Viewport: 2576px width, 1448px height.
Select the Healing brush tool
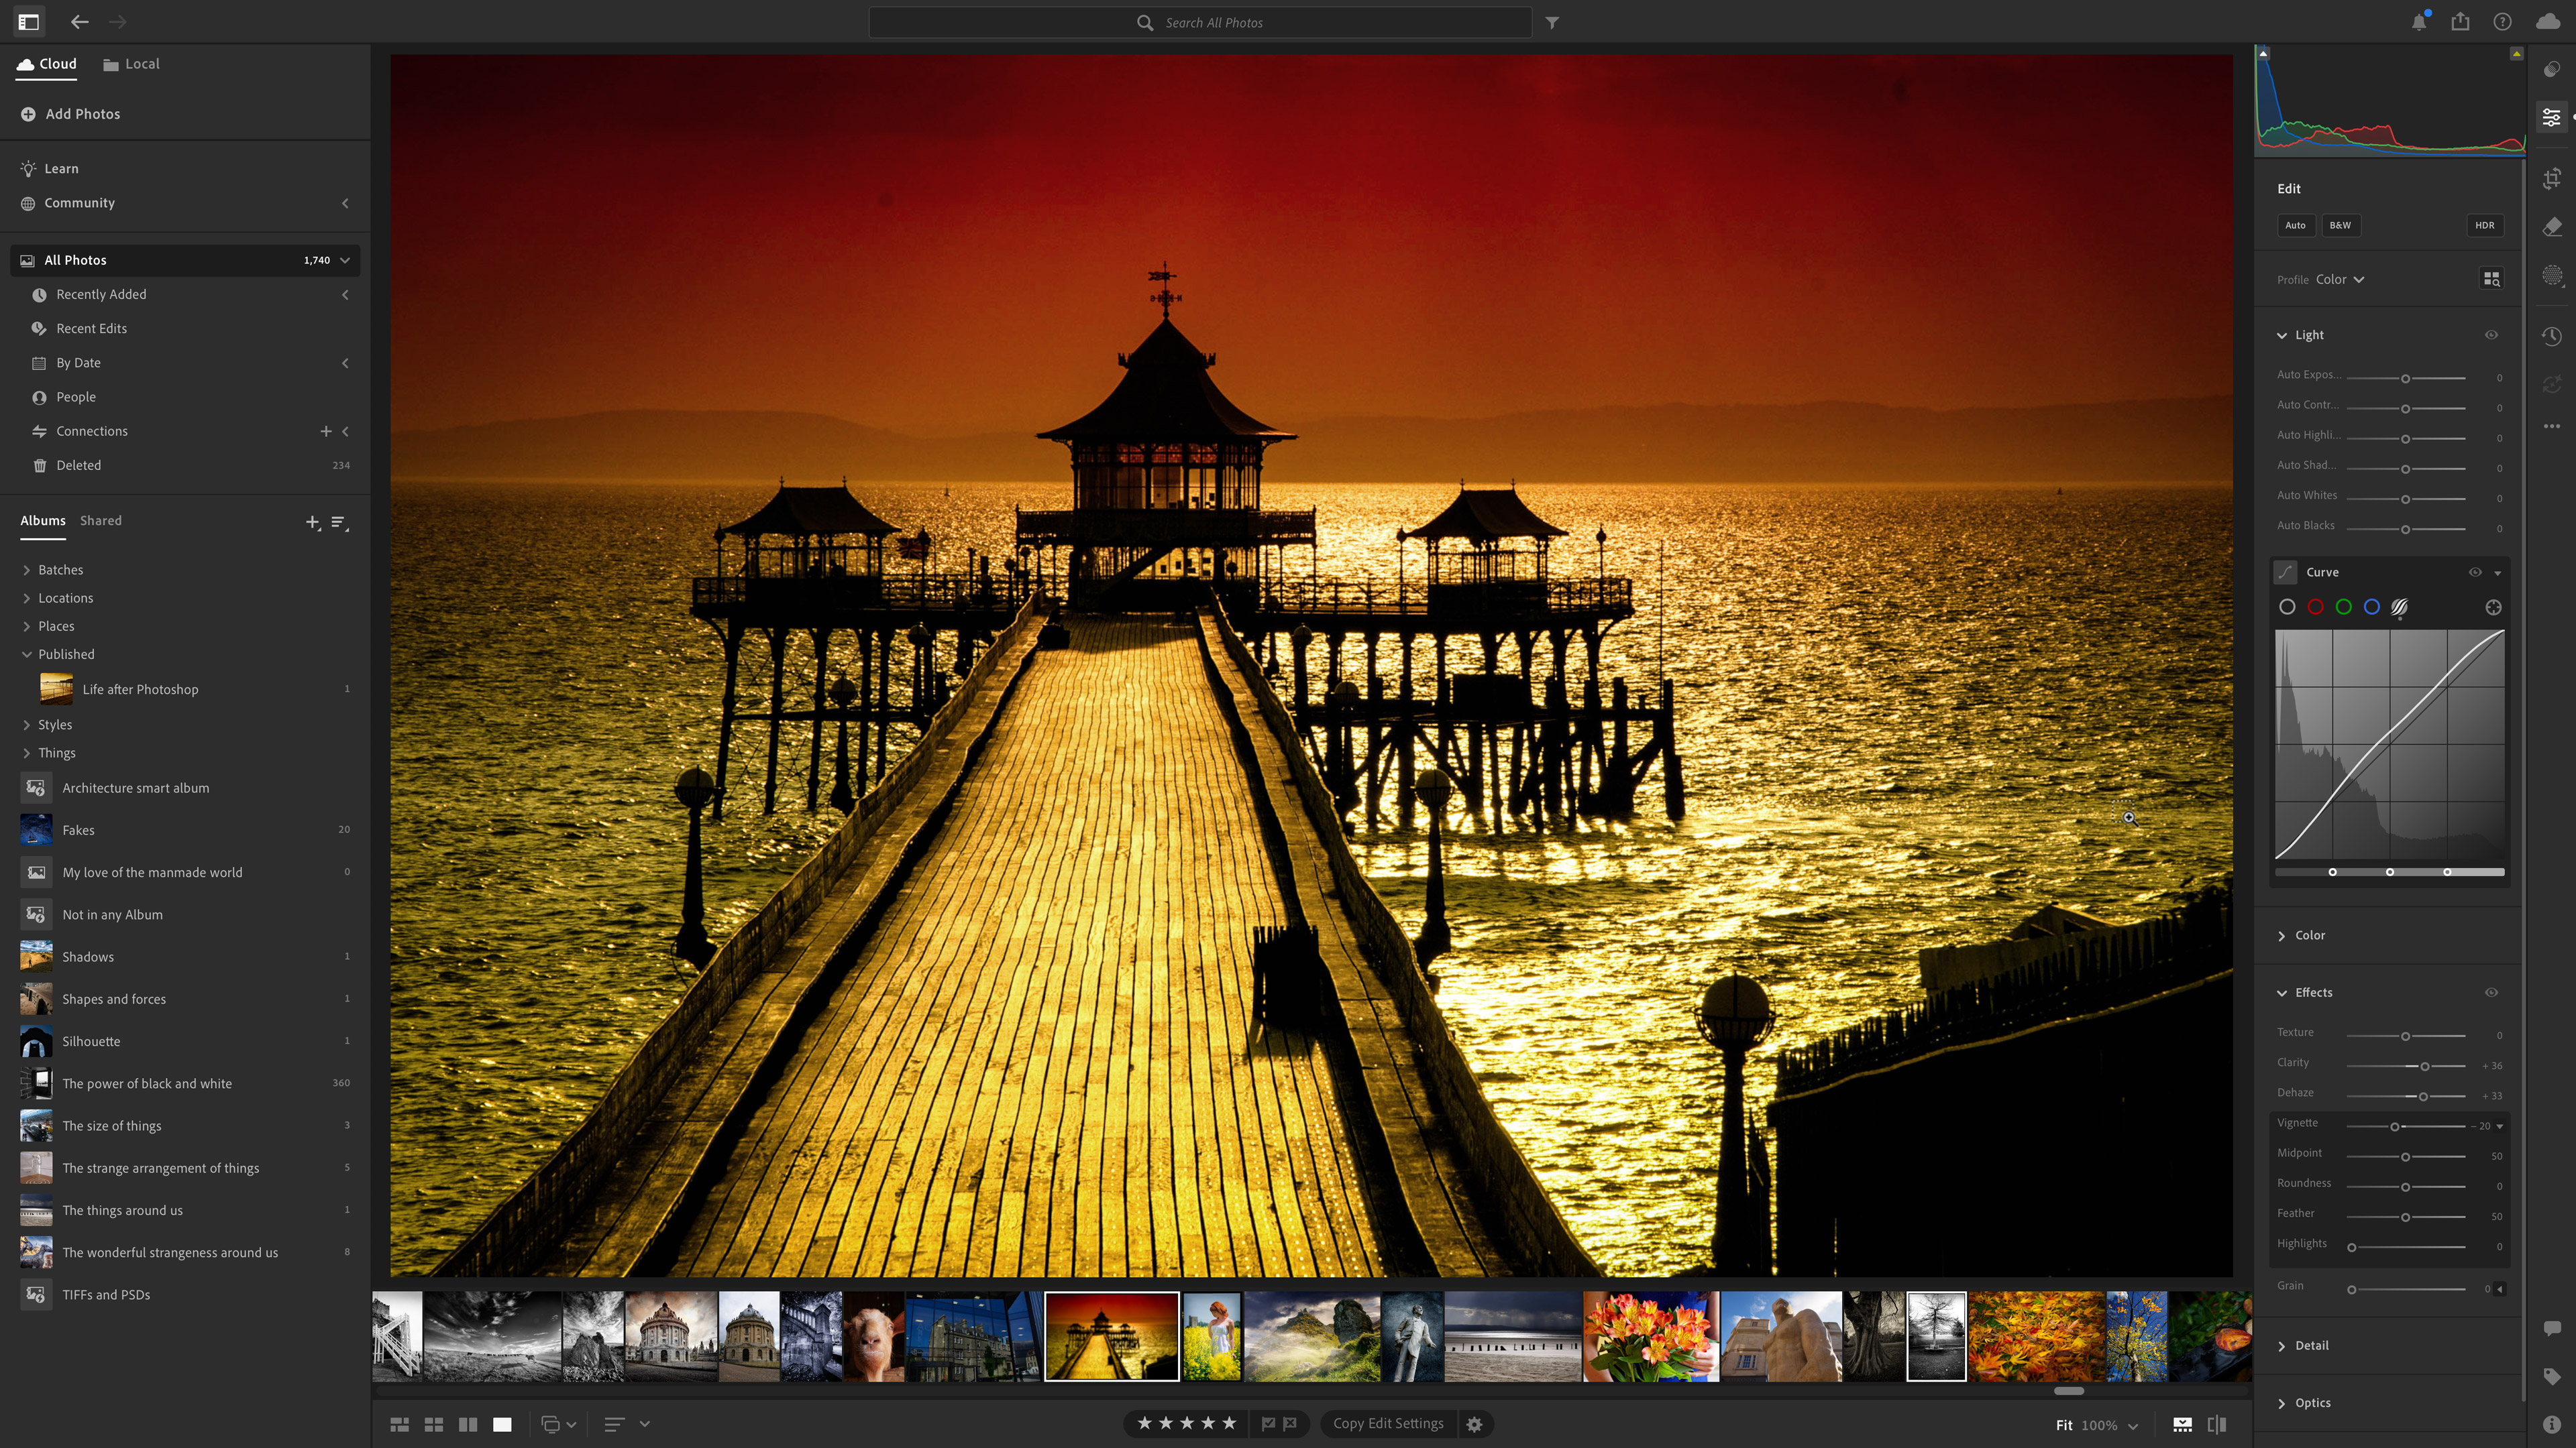[2551, 227]
